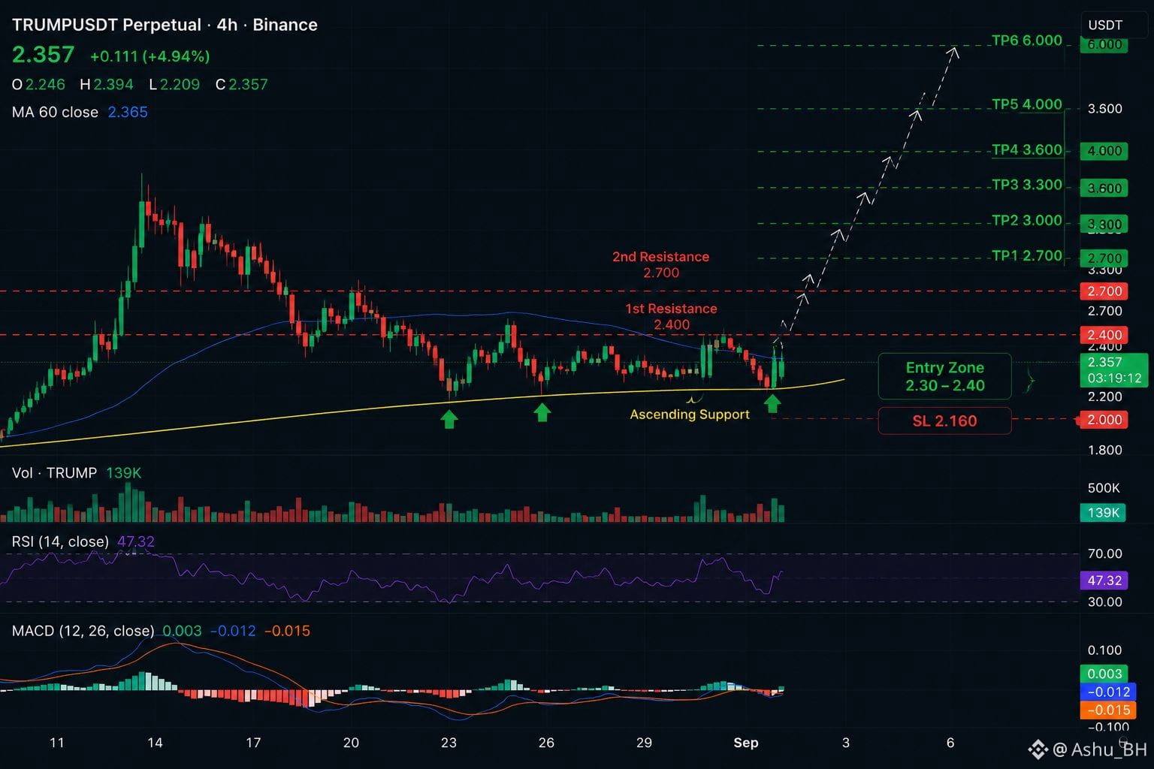Click the TRUMPUSDT Perpetual symbol title
1154x769 pixels.
tap(107, 25)
